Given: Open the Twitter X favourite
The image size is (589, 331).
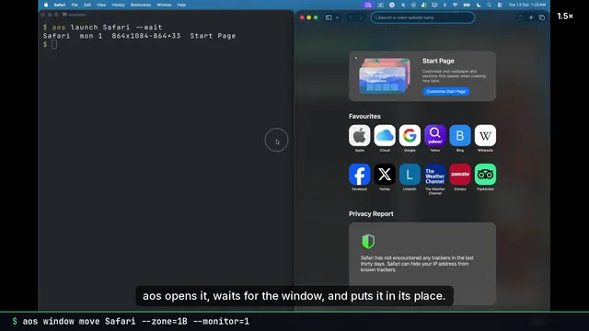Looking at the screenshot, I should 385,174.
